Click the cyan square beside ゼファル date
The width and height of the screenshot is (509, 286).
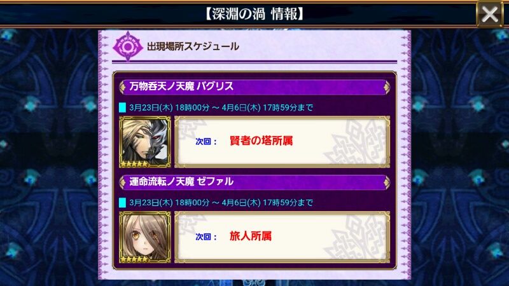click(x=122, y=203)
